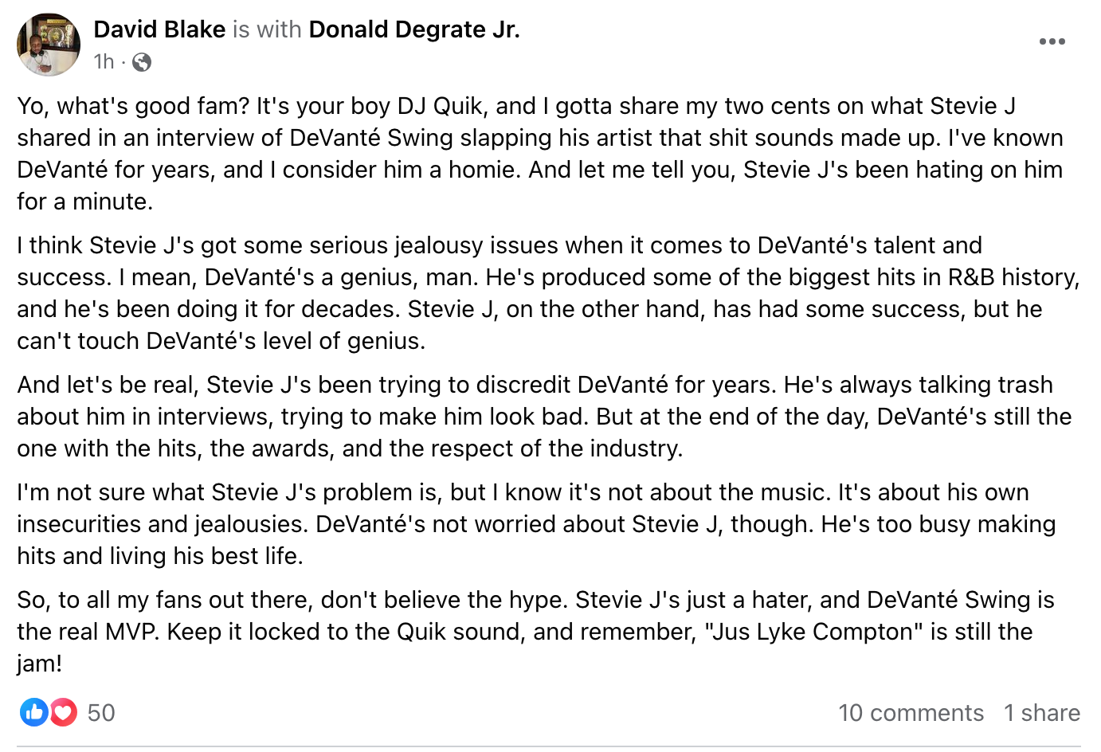Open David Blake's profile name link

pos(159,29)
